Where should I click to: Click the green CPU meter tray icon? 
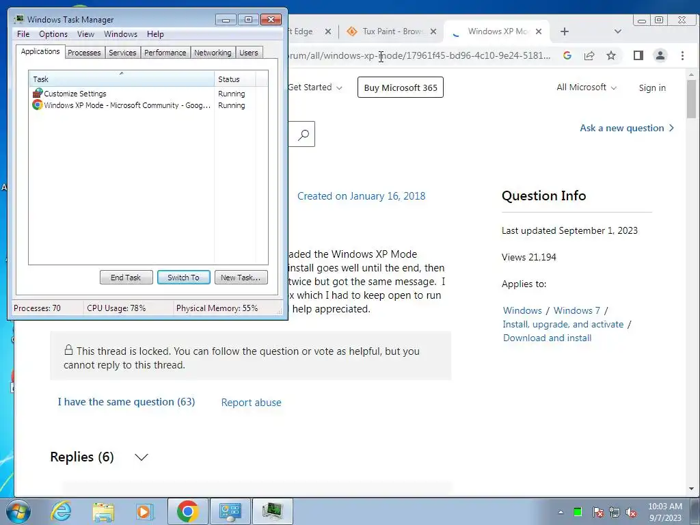point(578,512)
